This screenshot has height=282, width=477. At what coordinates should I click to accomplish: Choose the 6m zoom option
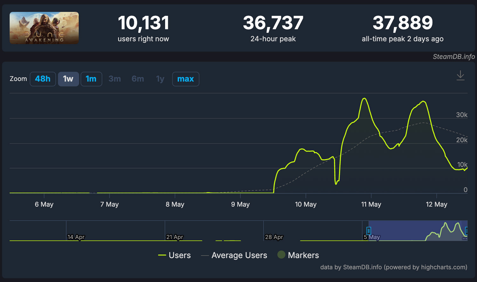[x=138, y=79]
